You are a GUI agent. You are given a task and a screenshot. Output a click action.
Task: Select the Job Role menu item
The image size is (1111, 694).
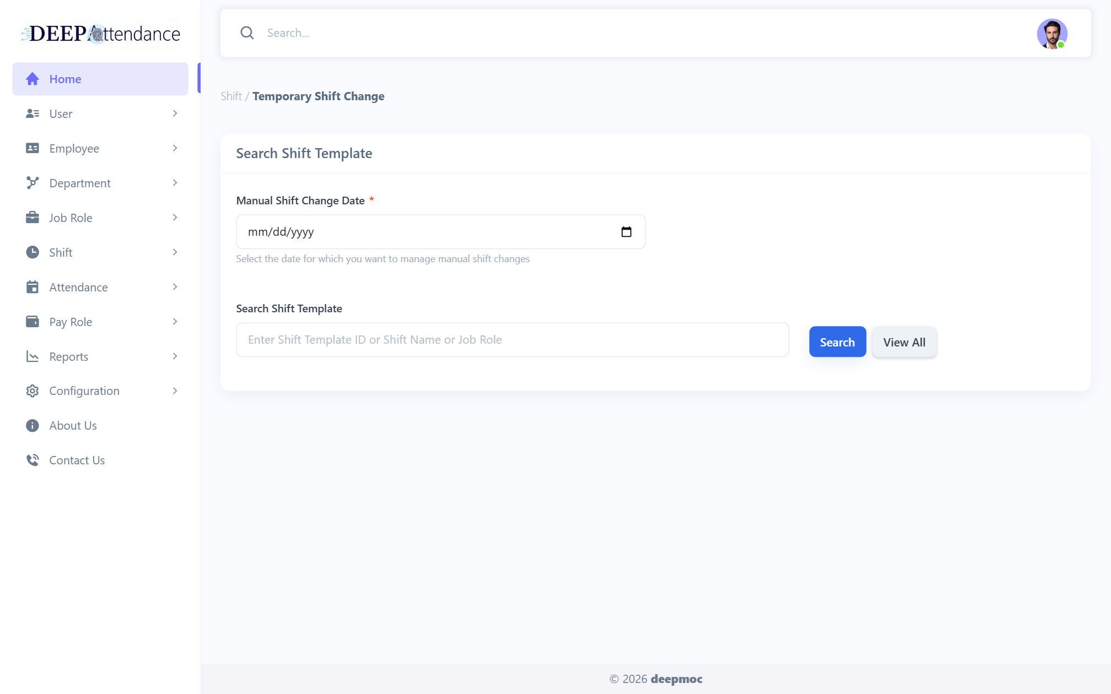100,218
